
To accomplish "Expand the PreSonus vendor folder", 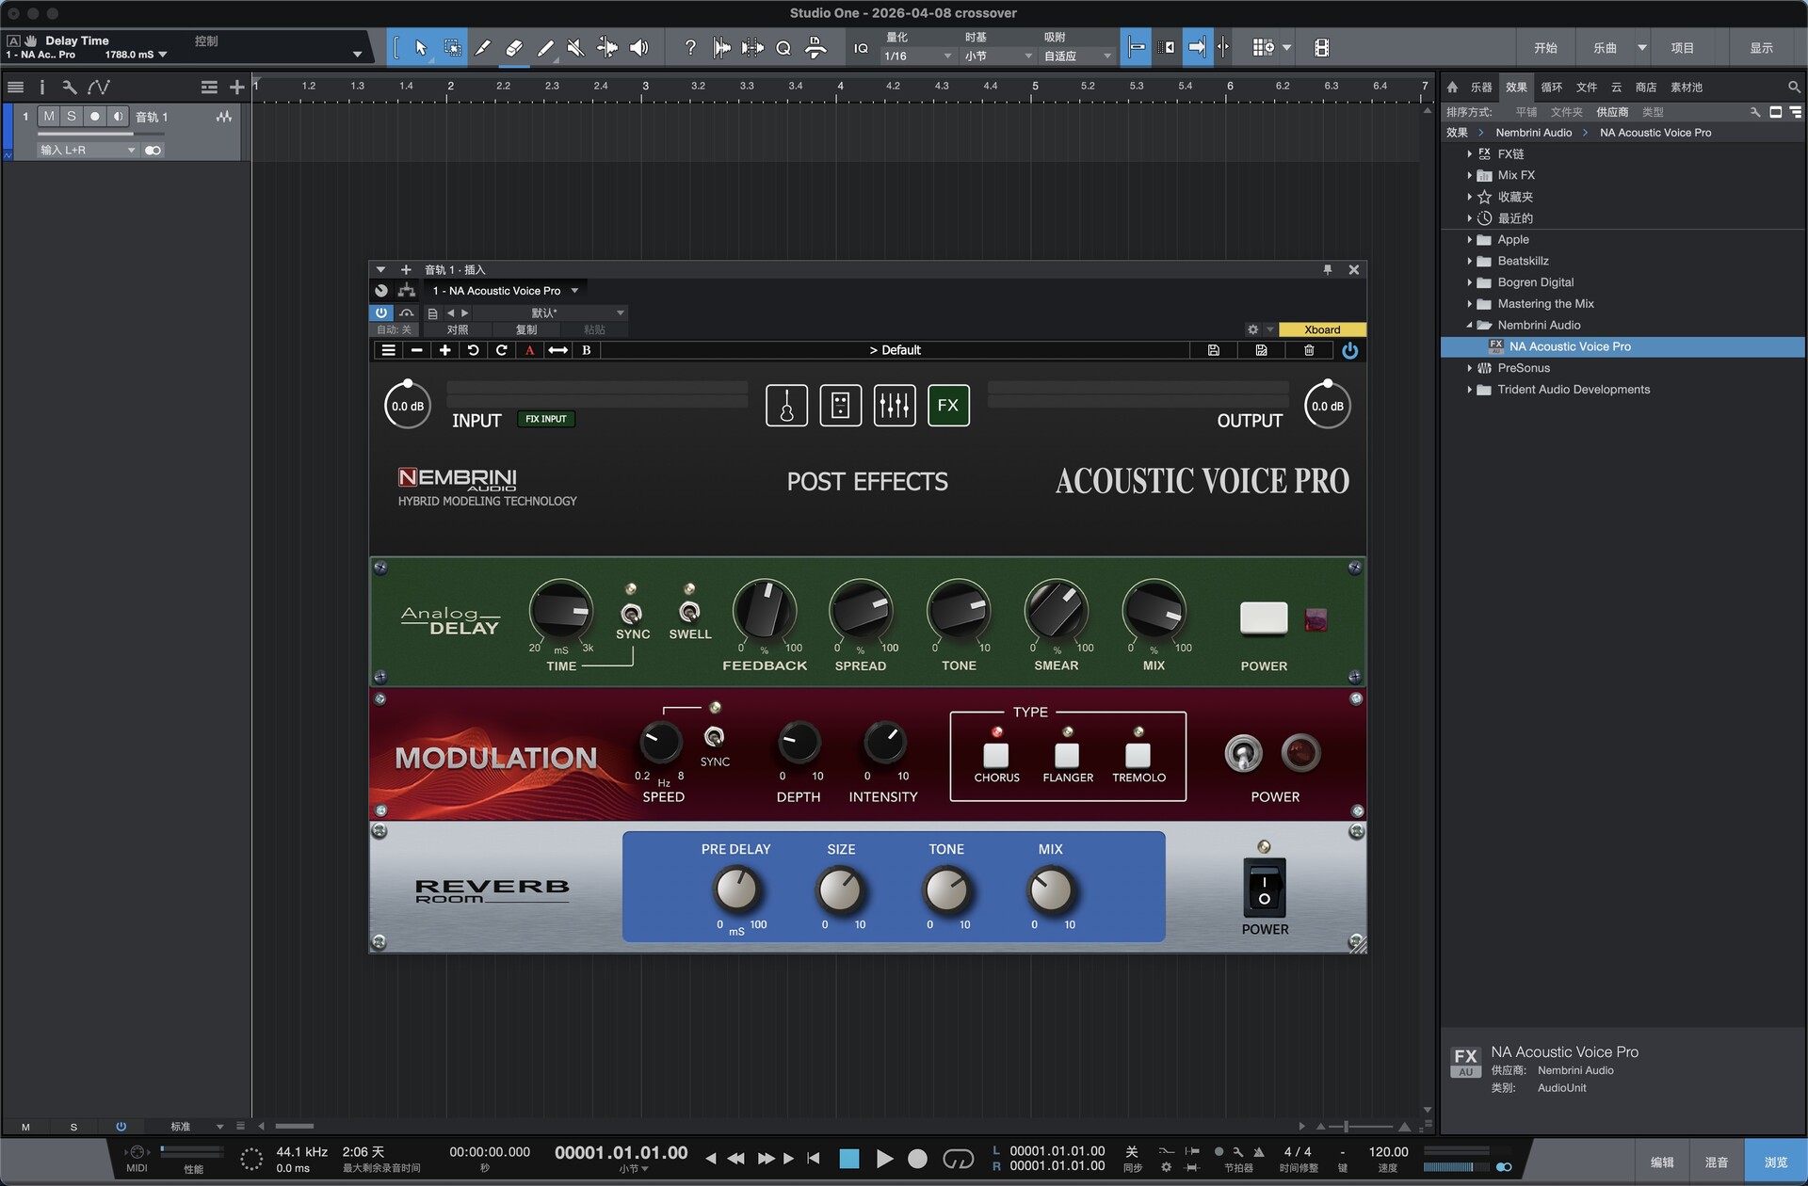I will click(1469, 368).
